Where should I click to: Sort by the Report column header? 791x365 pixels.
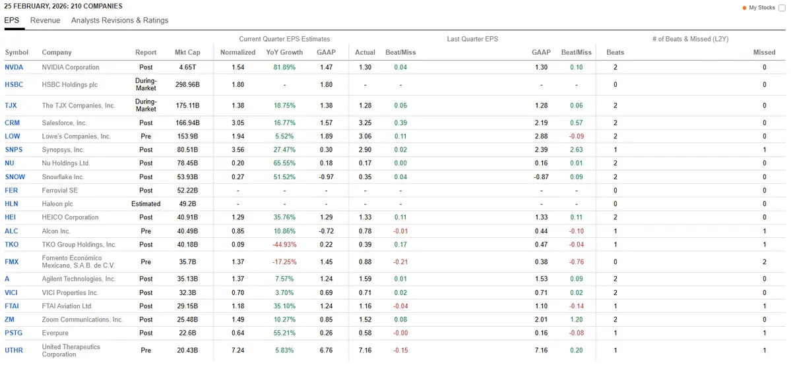[146, 53]
